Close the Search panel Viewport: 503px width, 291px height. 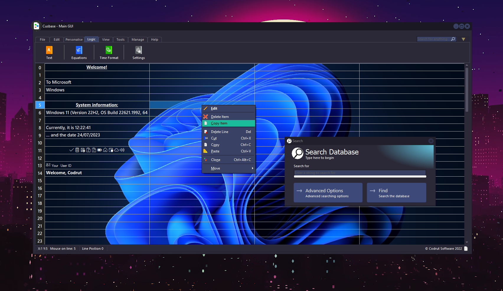pos(431,141)
